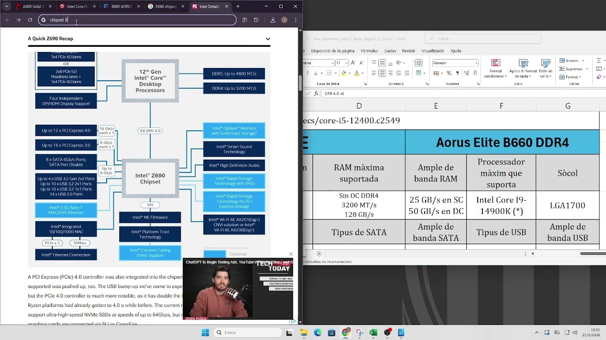Image resolution: width=606 pixels, height=340 pixels.
Task: Increase indent in Excel
Action: pyautogui.click(x=406, y=73)
